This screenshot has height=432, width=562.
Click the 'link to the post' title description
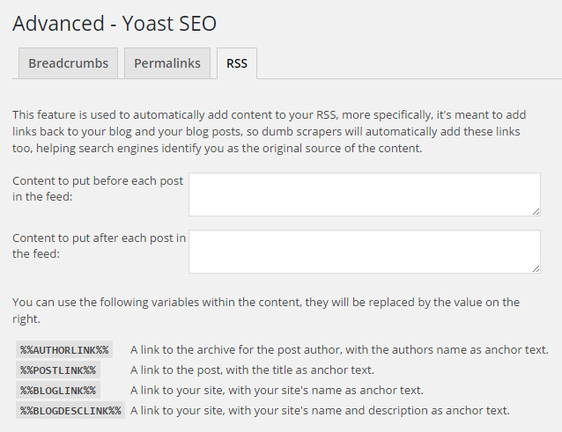[x=252, y=370]
